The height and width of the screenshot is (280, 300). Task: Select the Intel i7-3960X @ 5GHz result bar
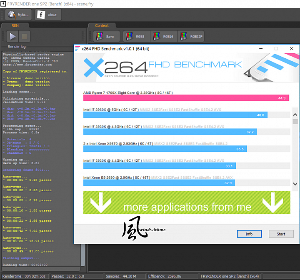[175, 115]
